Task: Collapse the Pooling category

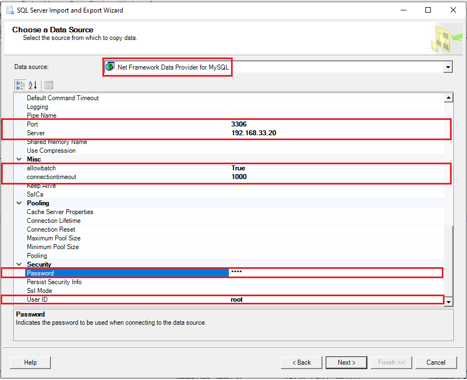Action: [x=19, y=203]
